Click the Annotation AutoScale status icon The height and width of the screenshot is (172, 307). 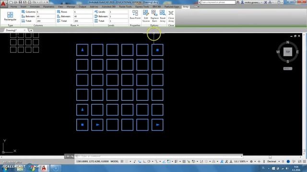tap(226, 161)
